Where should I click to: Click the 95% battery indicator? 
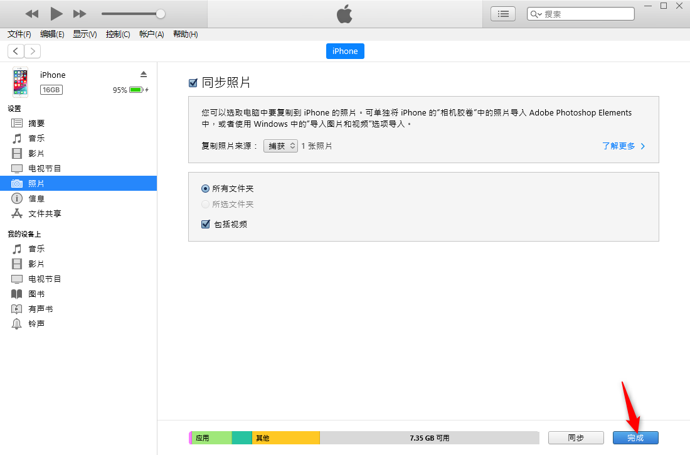pos(130,90)
